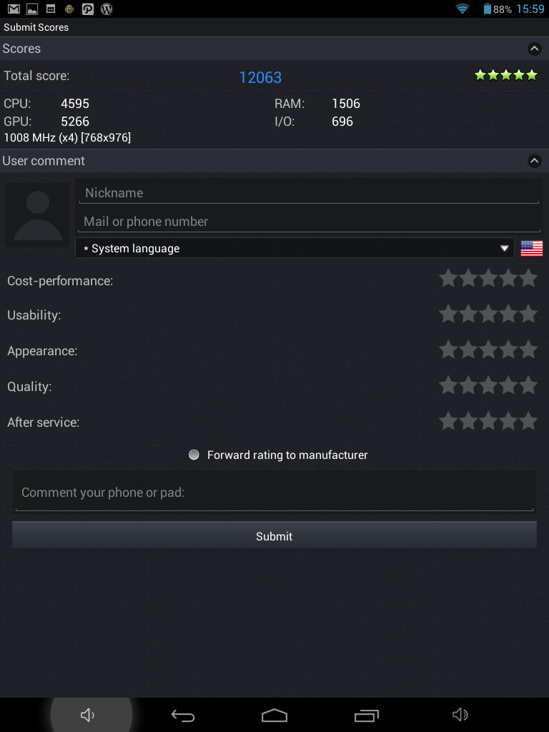This screenshot has height=732, width=549.
Task: Enable Forward rating to manufacturer
Action: [x=194, y=455]
